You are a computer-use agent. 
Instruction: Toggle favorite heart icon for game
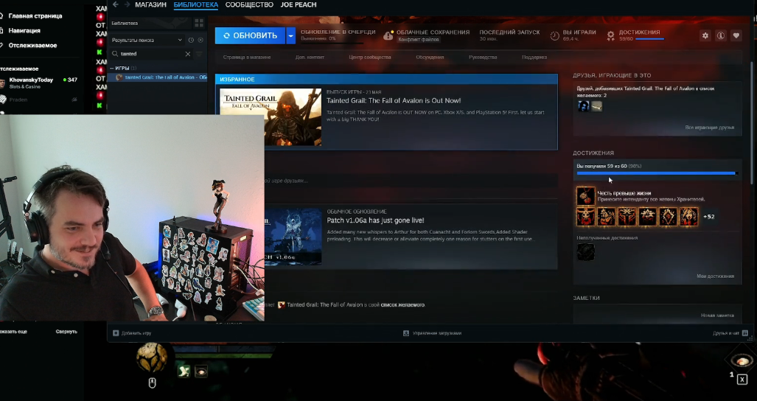[736, 35]
